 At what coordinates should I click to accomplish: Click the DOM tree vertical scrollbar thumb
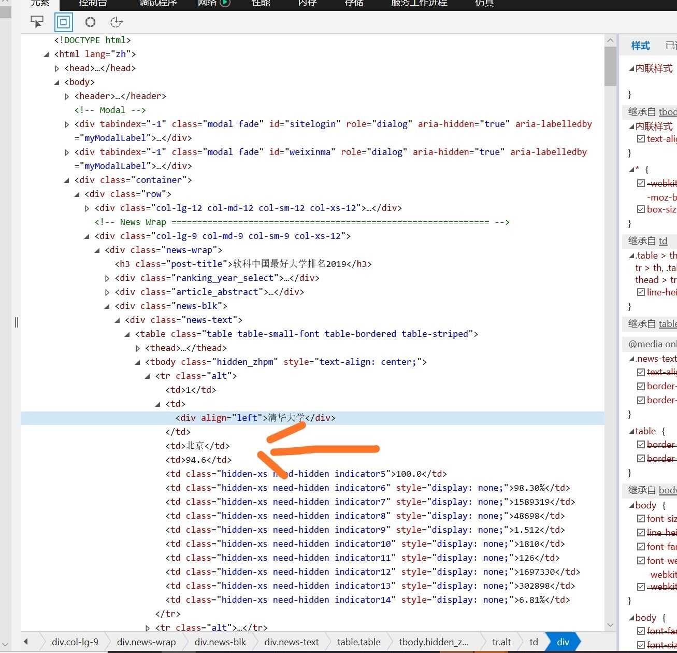[610, 66]
